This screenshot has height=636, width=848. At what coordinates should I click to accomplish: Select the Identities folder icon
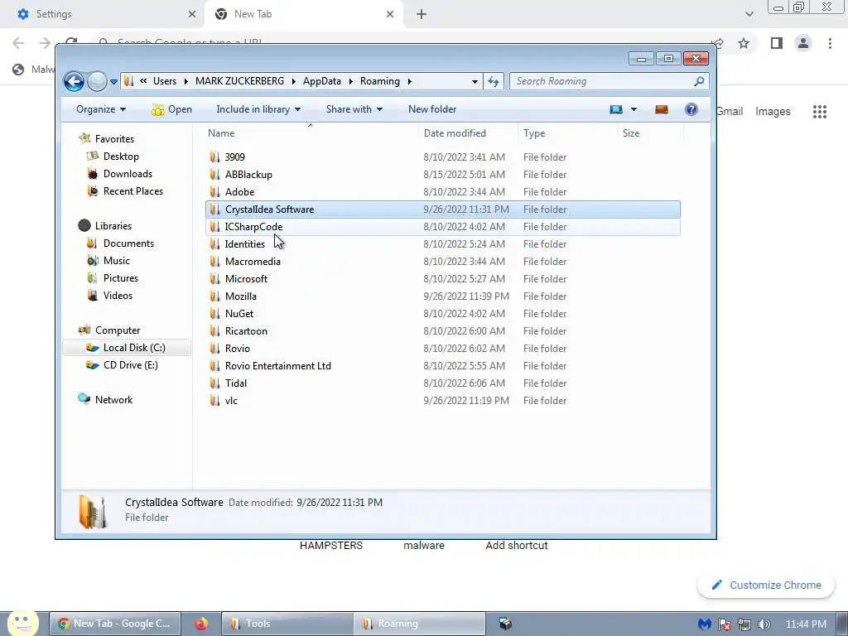(214, 244)
